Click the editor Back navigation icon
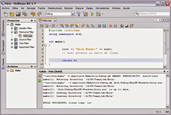This screenshot has width=171, height=115. (x=47, y=26)
